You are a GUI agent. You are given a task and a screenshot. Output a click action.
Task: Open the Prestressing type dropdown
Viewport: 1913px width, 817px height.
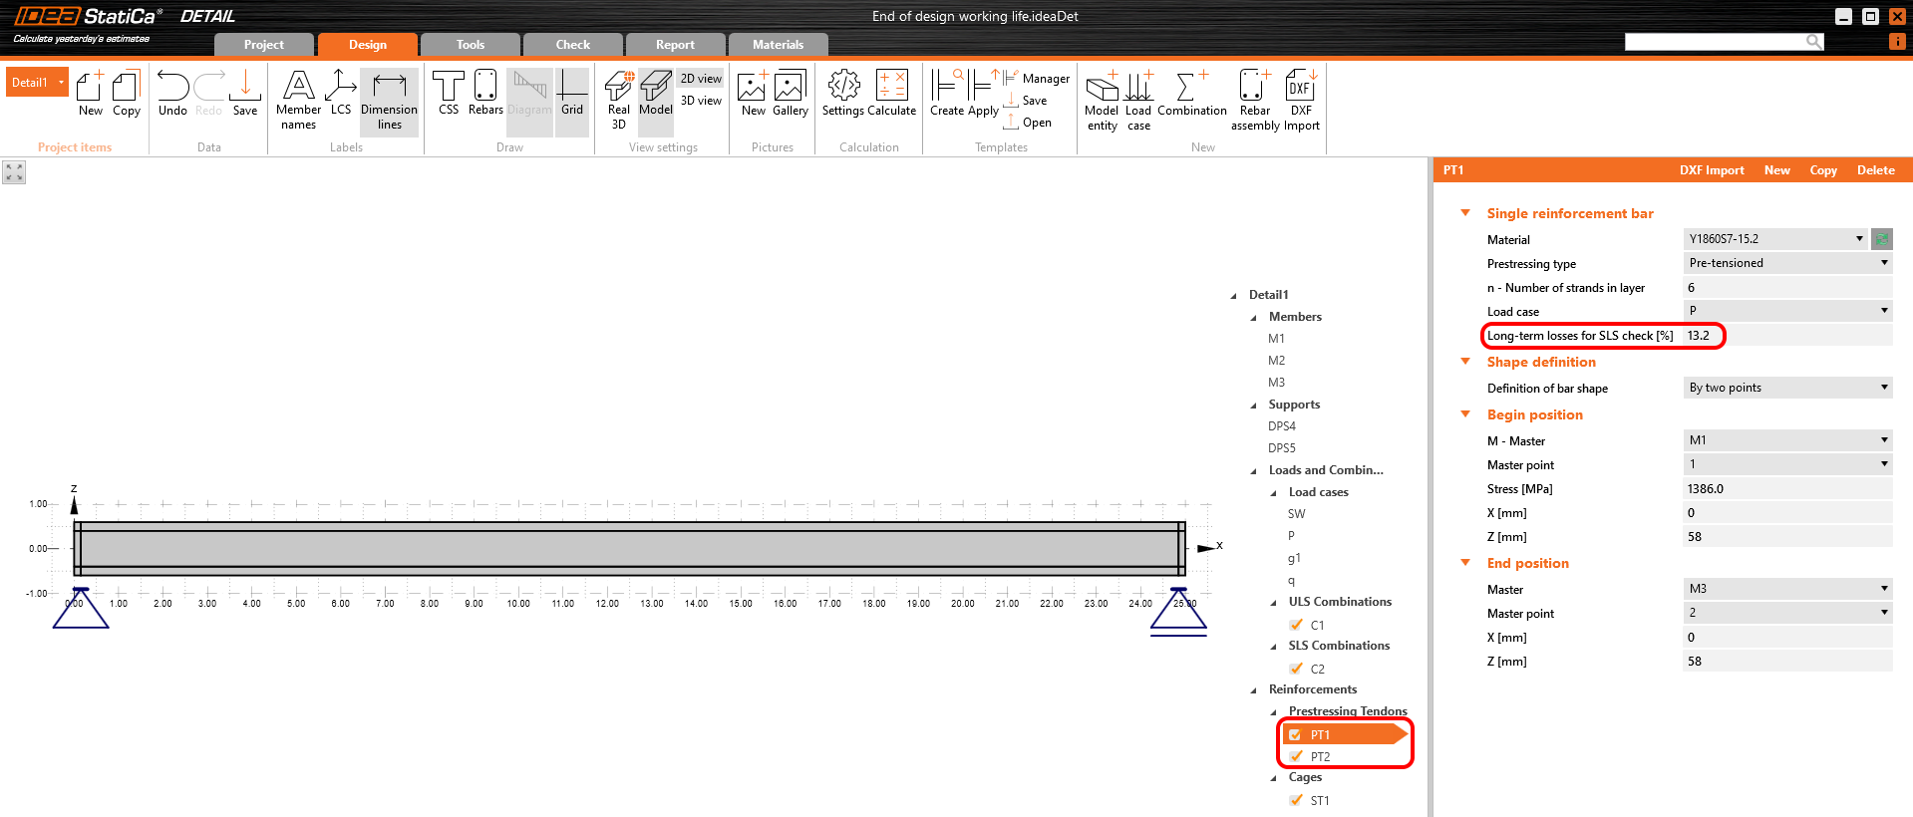click(1786, 263)
